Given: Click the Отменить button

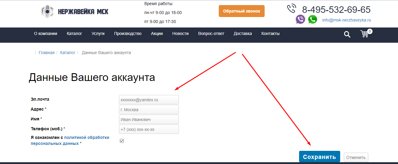Looking at the screenshot, I should (356, 157).
